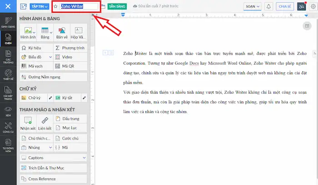Insert a Mã vạch barcode

coord(36,66)
